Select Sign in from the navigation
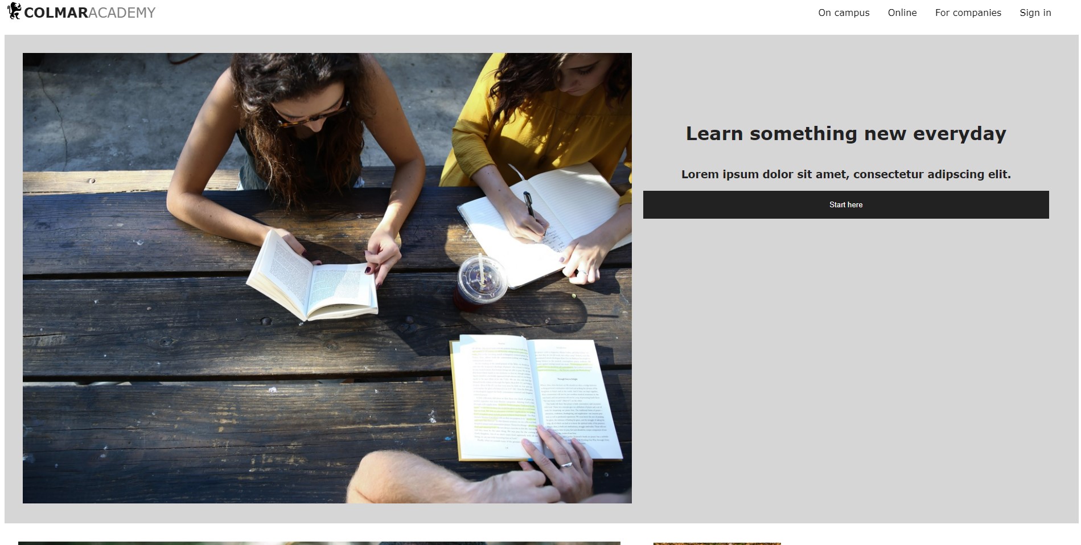 tap(1035, 13)
